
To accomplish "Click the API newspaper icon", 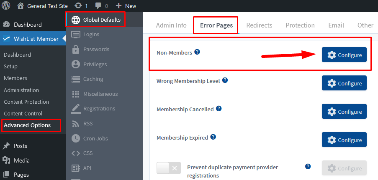I will pos(76,168).
